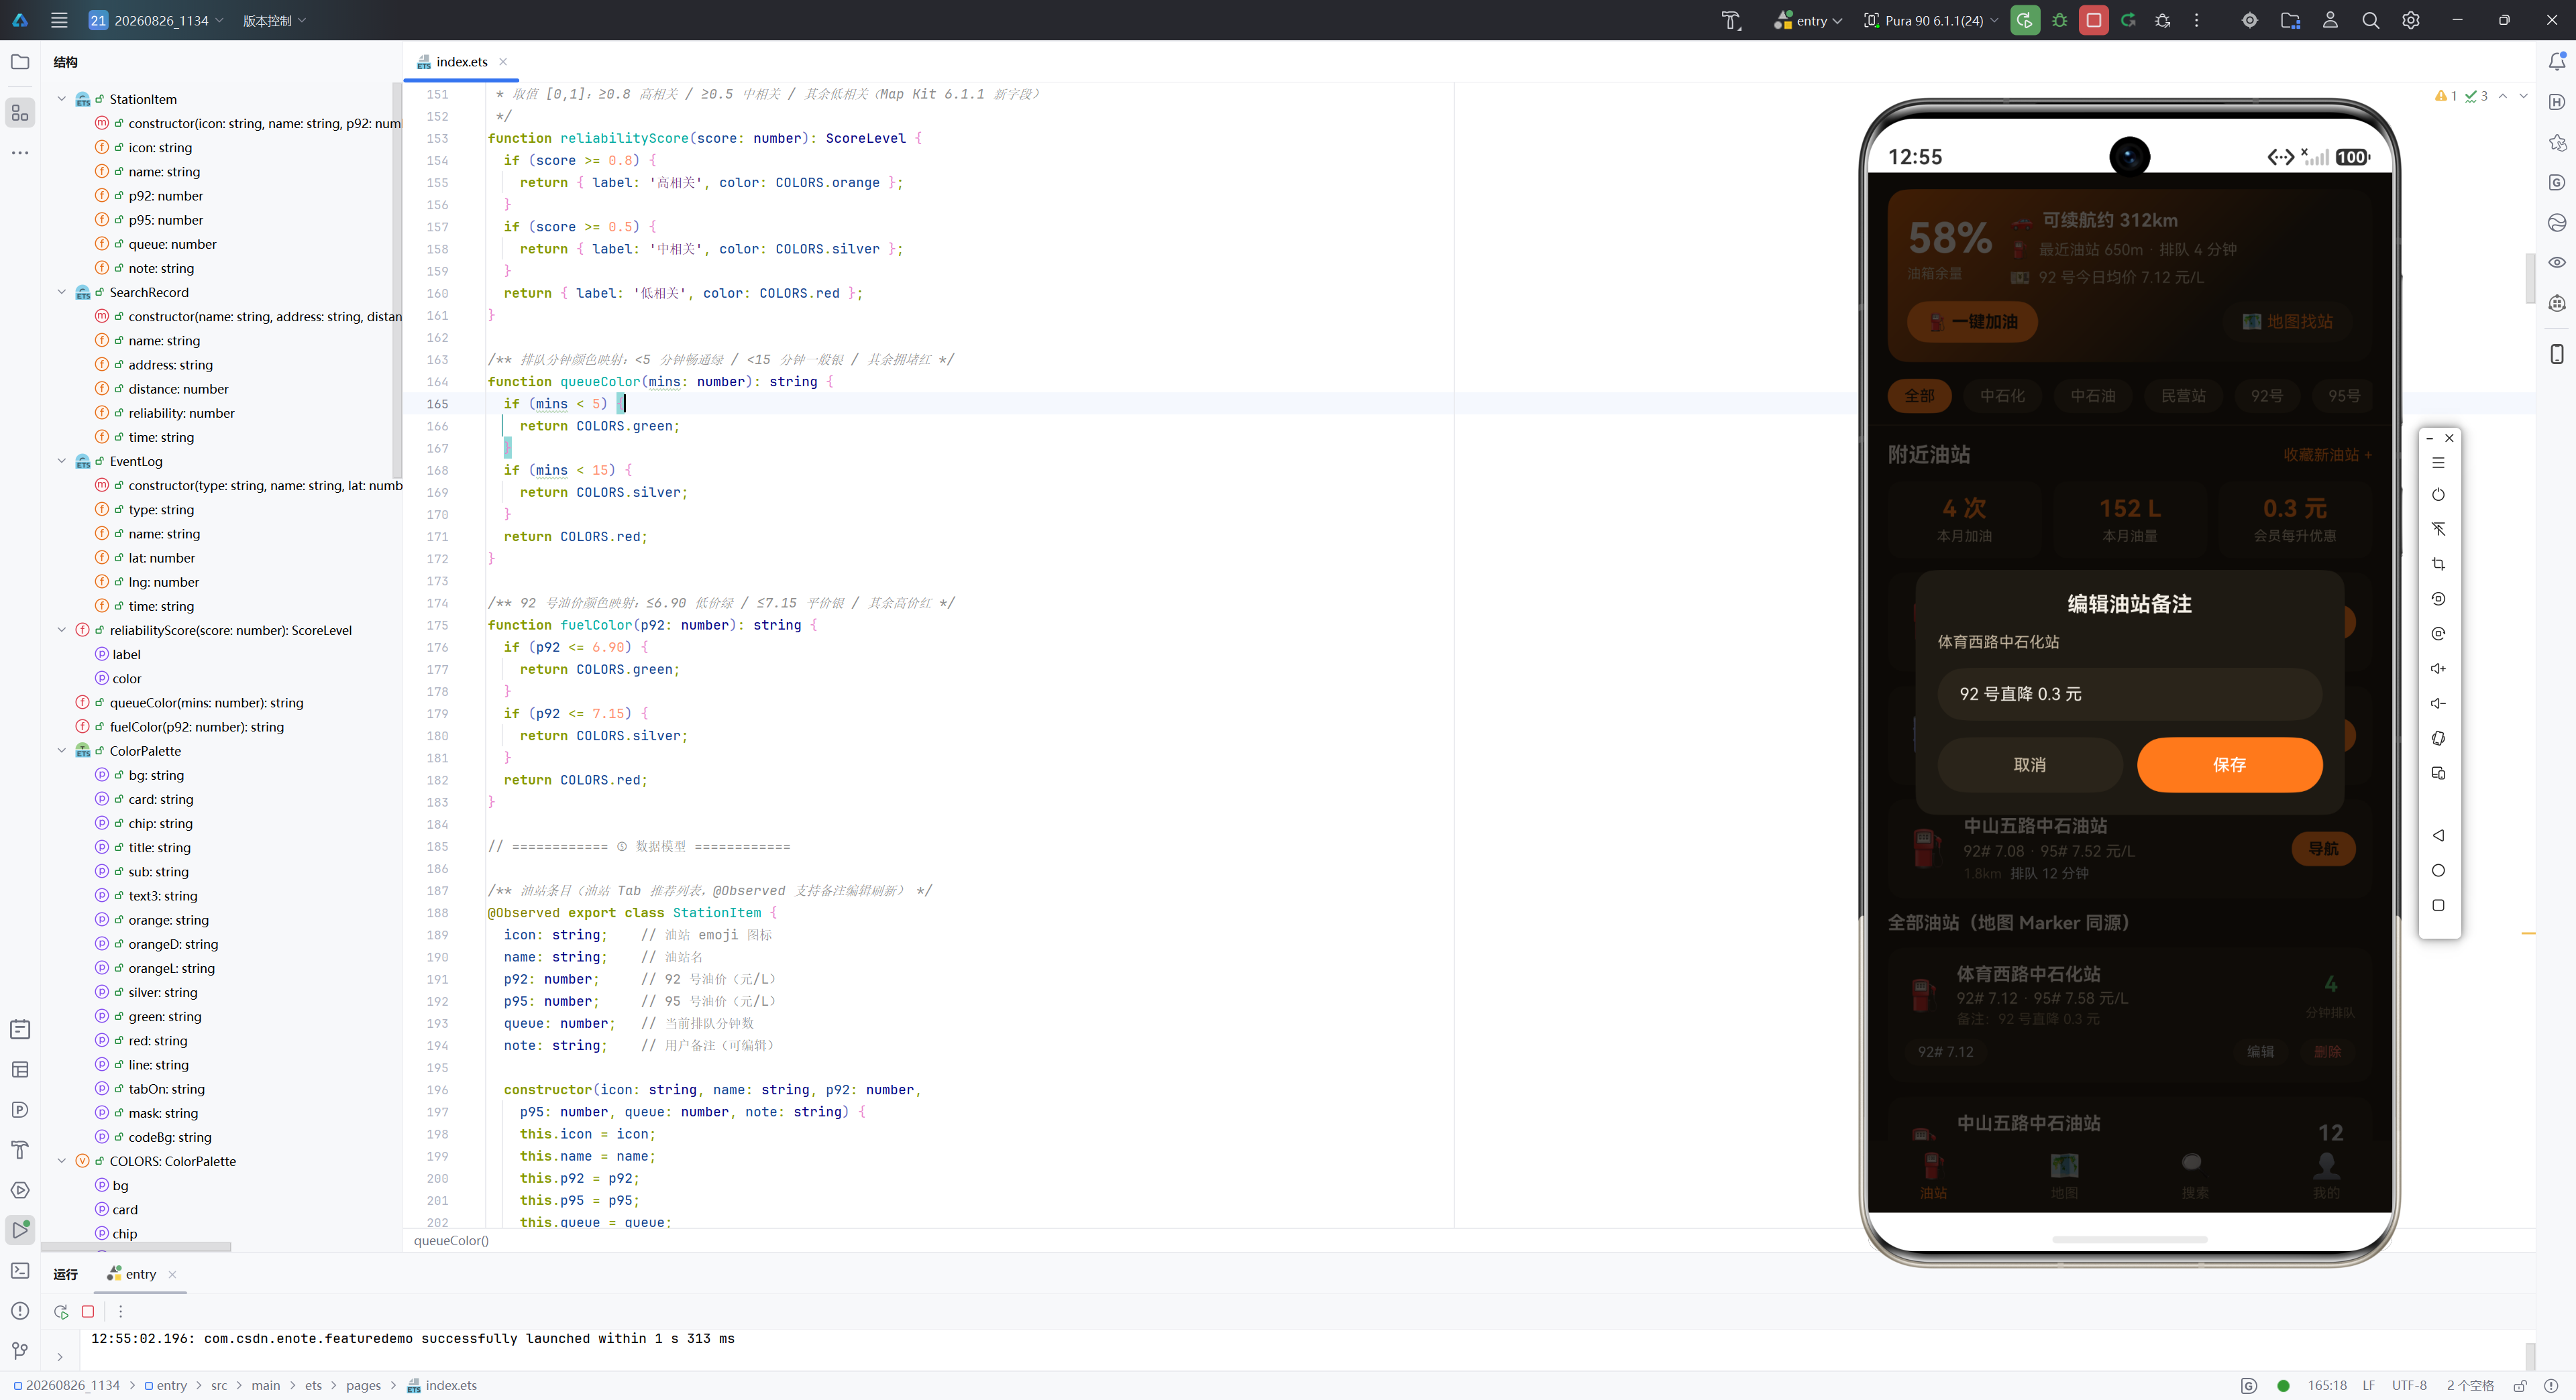Open the Build hammer tool window

[20, 1149]
